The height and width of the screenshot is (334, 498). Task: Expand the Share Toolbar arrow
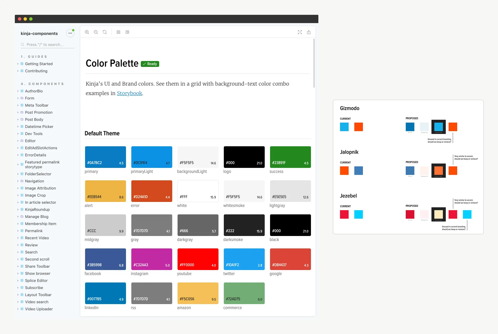click(x=18, y=266)
